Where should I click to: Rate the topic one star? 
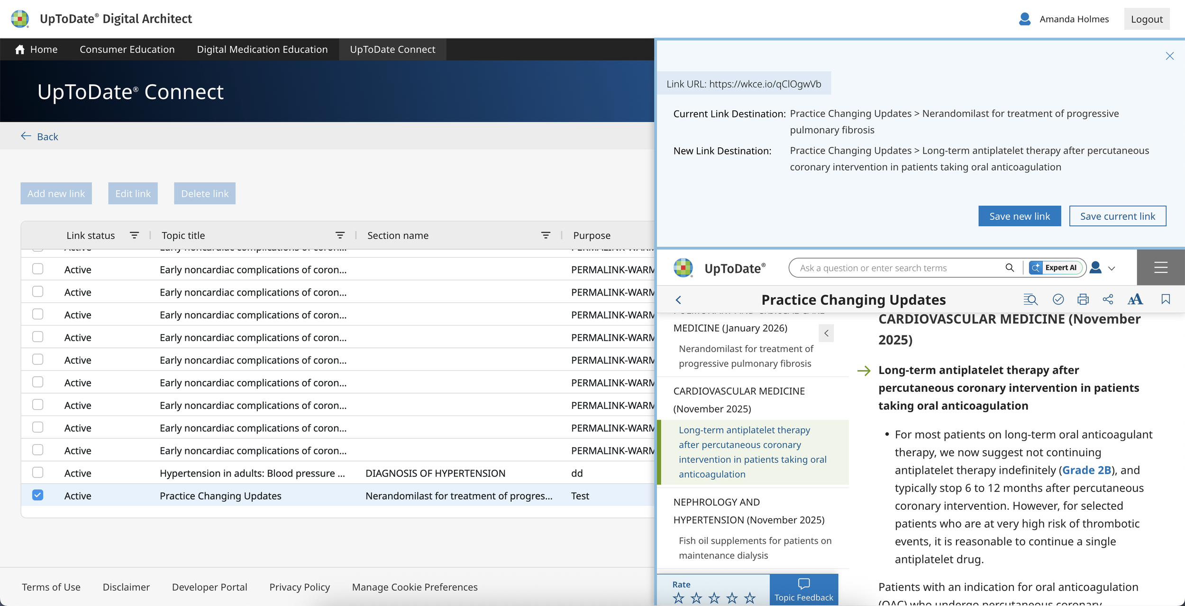click(679, 598)
